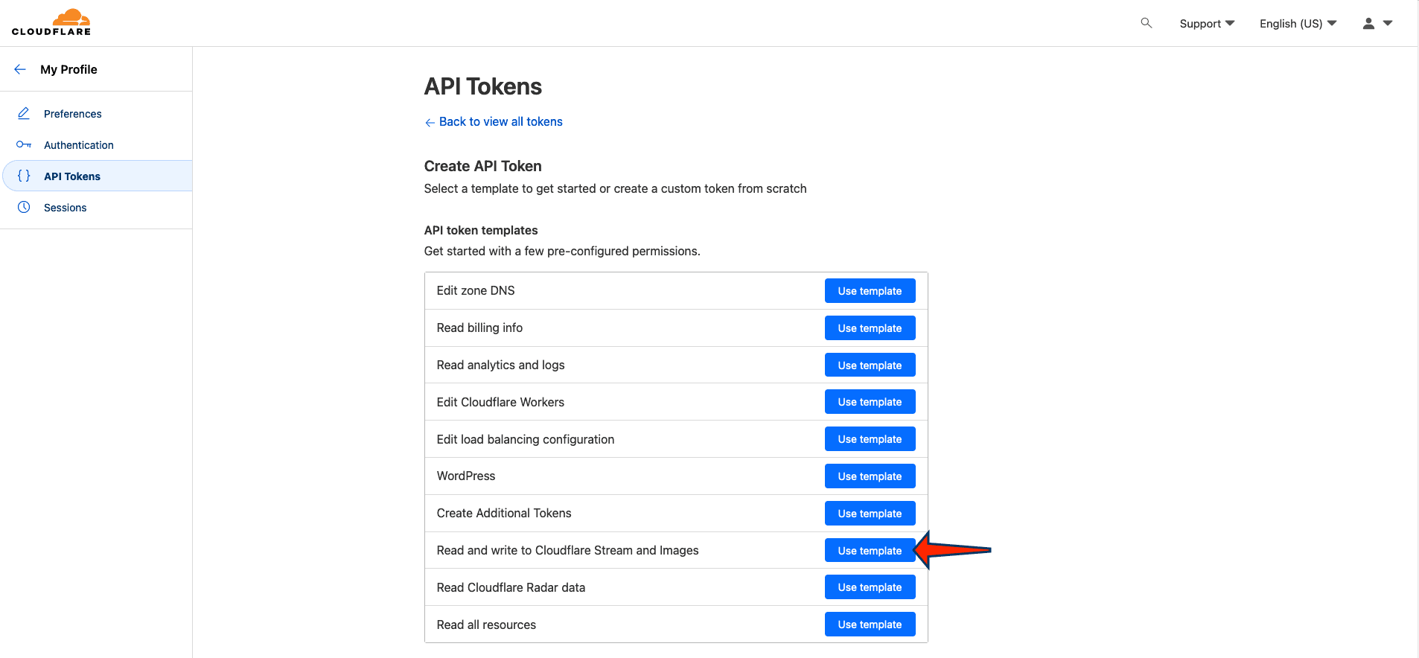Expand the Support dropdown
Screen dimensions: 1419x658
pyautogui.click(x=1207, y=23)
